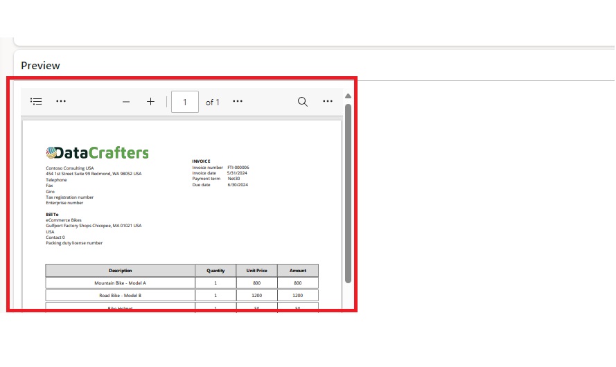Click the vertical scrollbar thumb of preview
Viewport: 616px width, 367px height.
(x=348, y=194)
